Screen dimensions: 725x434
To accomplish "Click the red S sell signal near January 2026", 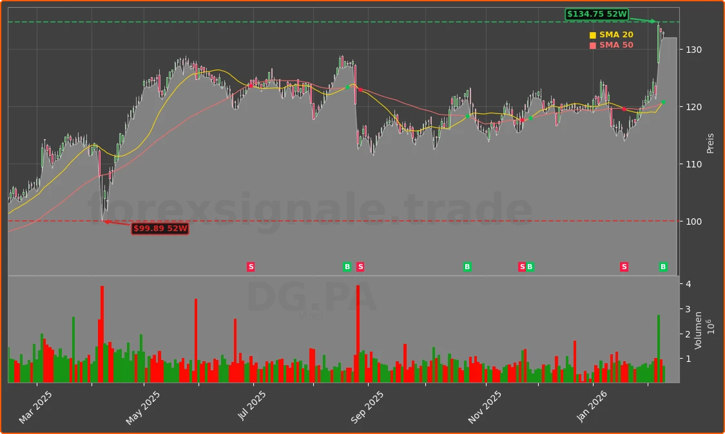I will tap(624, 266).
